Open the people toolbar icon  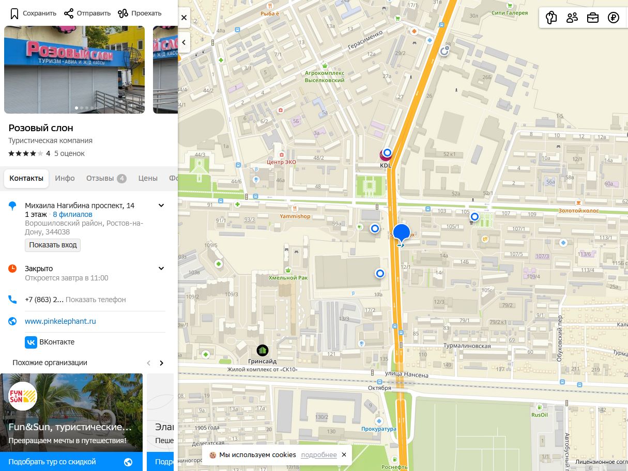pos(572,18)
